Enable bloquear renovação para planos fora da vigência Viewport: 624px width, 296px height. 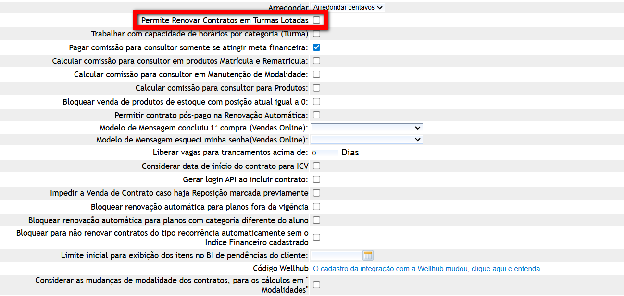coord(316,207)
